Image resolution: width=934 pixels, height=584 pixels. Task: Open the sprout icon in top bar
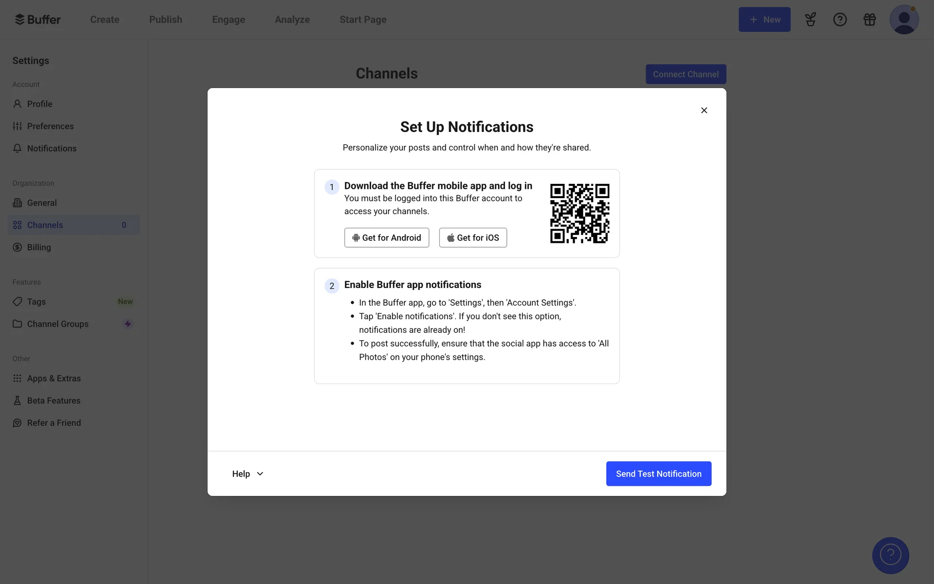pos(810,19)
